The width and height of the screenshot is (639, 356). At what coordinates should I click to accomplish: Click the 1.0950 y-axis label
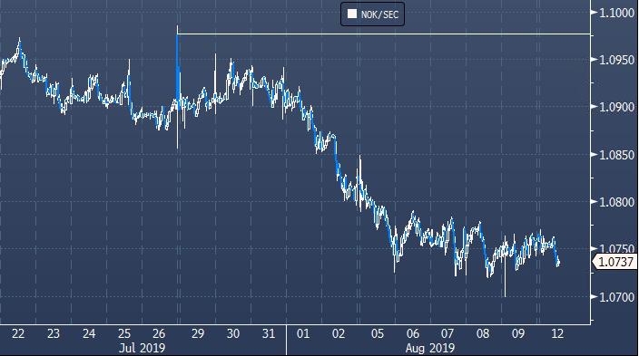(x=617, y=60)
